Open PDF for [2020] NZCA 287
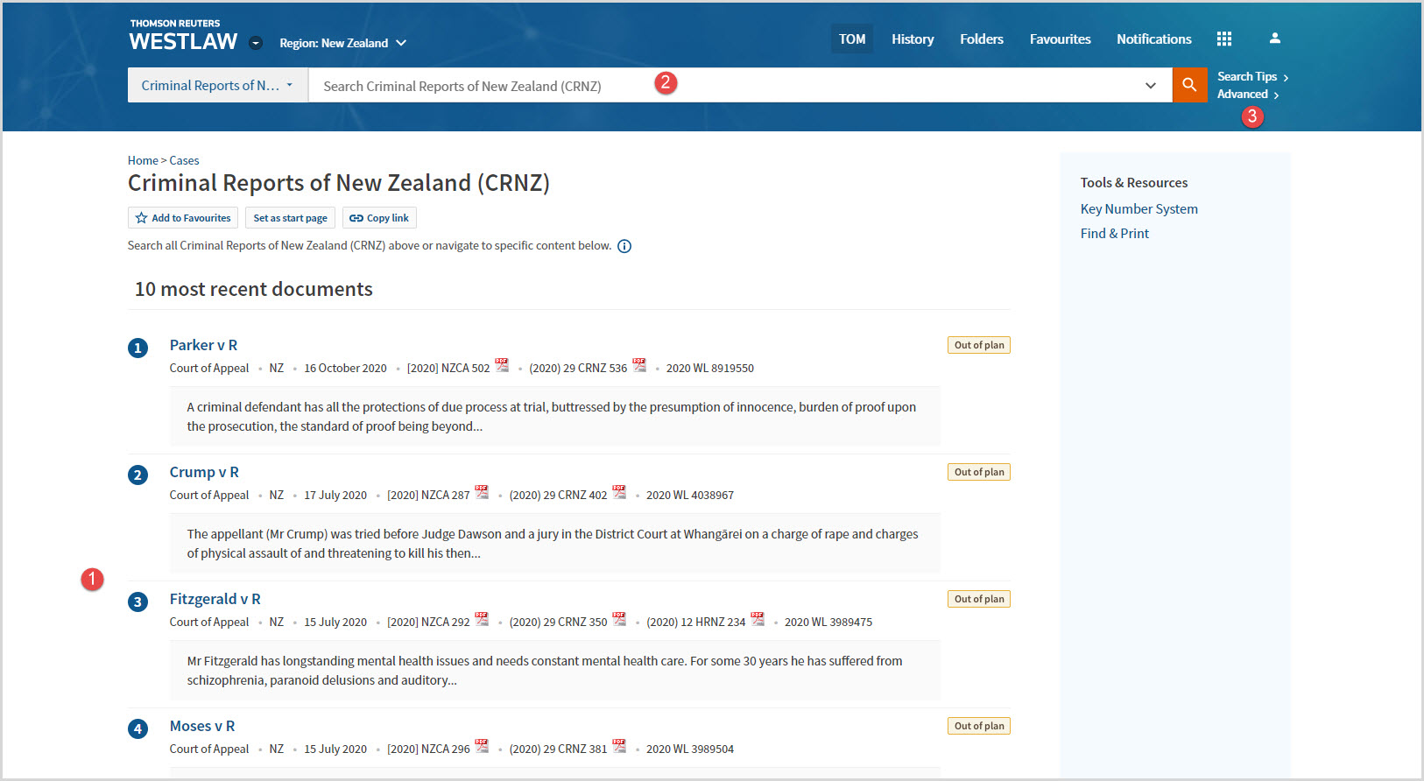Viewport: 1424px width, 781px height. (482, 492)
